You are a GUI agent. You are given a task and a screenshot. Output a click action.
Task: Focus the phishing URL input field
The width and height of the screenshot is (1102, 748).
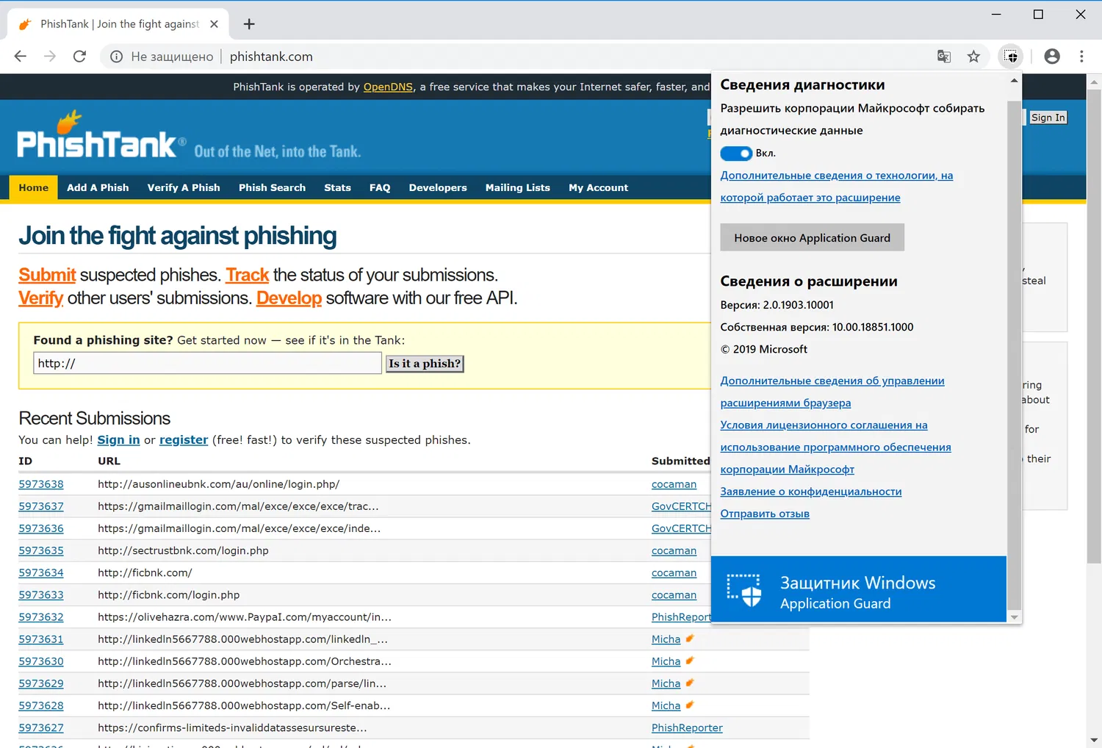tap(207, 363)
